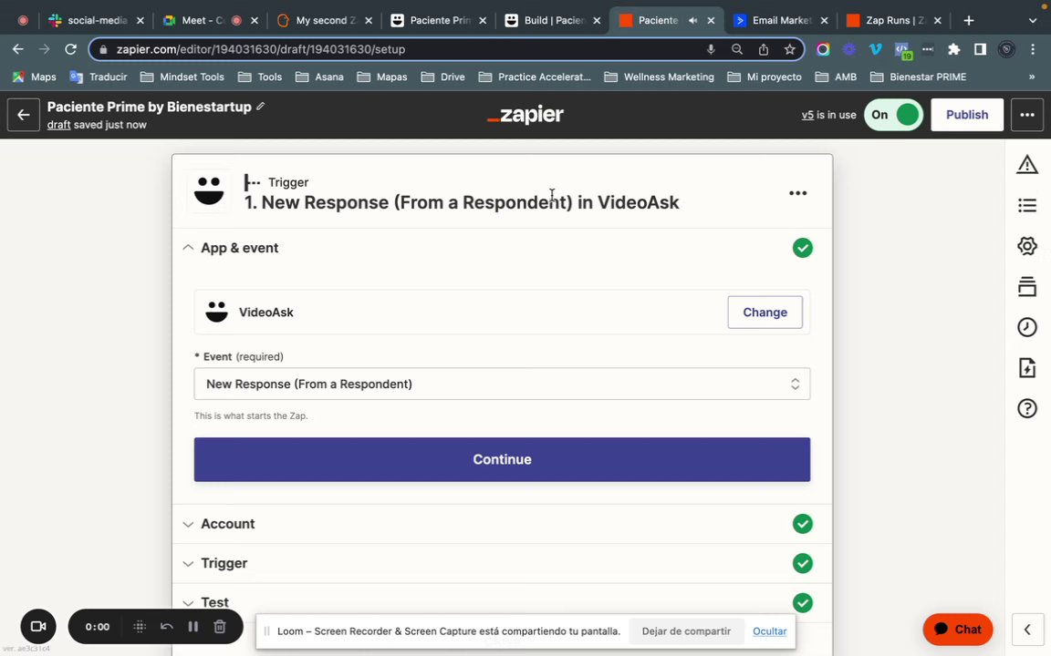Image resolution: width=1051 pixels, height=656 pixels.
Task: Restart Loom recording undo icon
Action: coord(166,627)
